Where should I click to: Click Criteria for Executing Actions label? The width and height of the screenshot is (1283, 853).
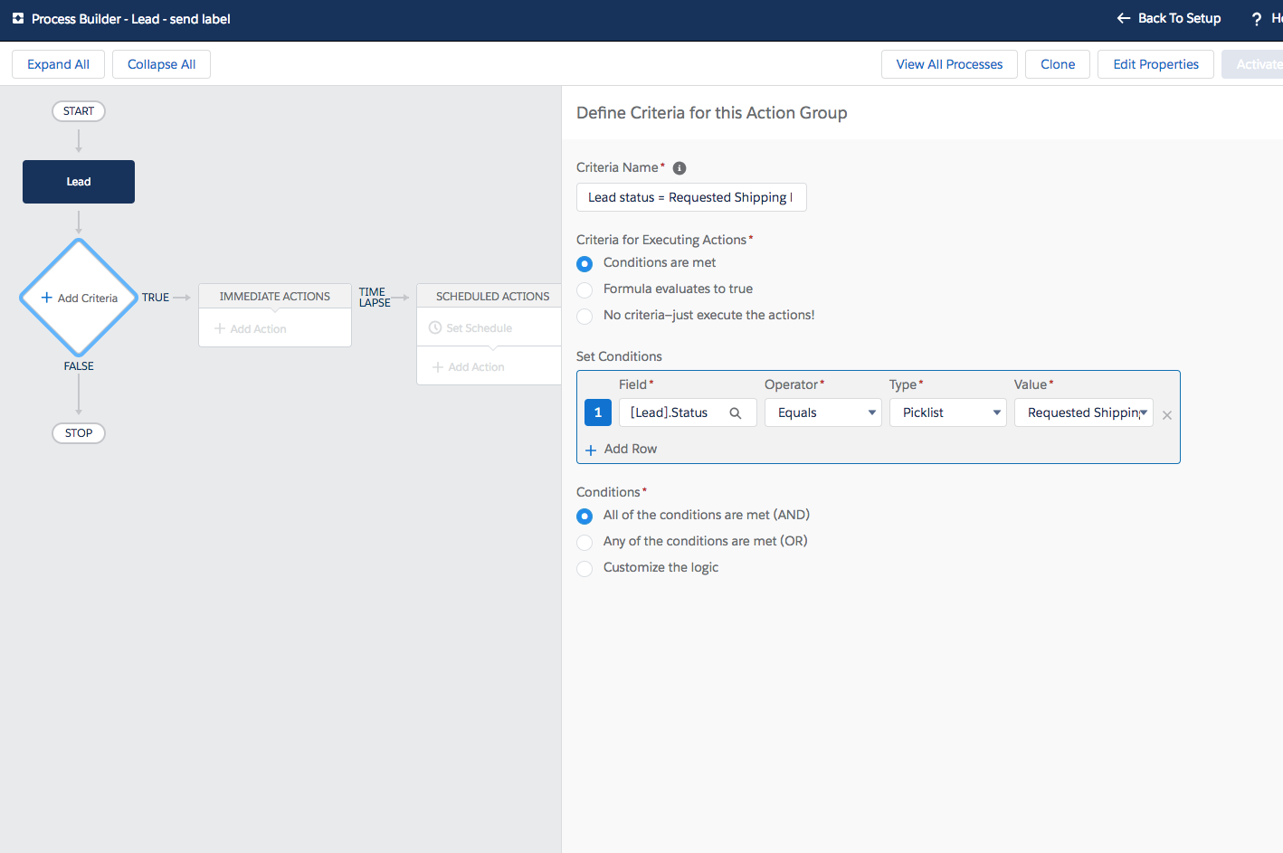pyautogui.click(x=661, y=240)
